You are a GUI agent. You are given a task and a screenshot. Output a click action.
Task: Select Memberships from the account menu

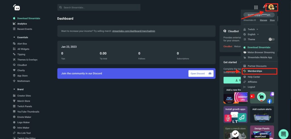(x=255, y=71)
